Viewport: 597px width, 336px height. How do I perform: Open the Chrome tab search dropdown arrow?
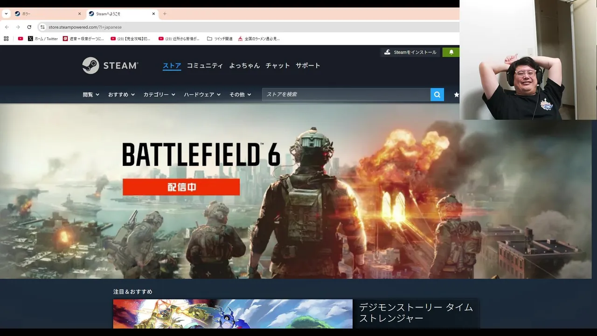click(6, 14)
